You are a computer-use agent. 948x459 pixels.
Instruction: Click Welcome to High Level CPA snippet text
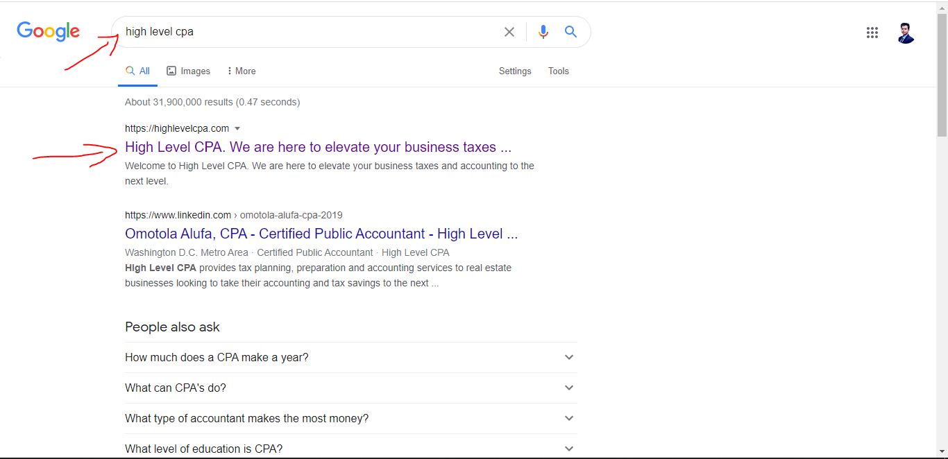(x=330, y=173)
